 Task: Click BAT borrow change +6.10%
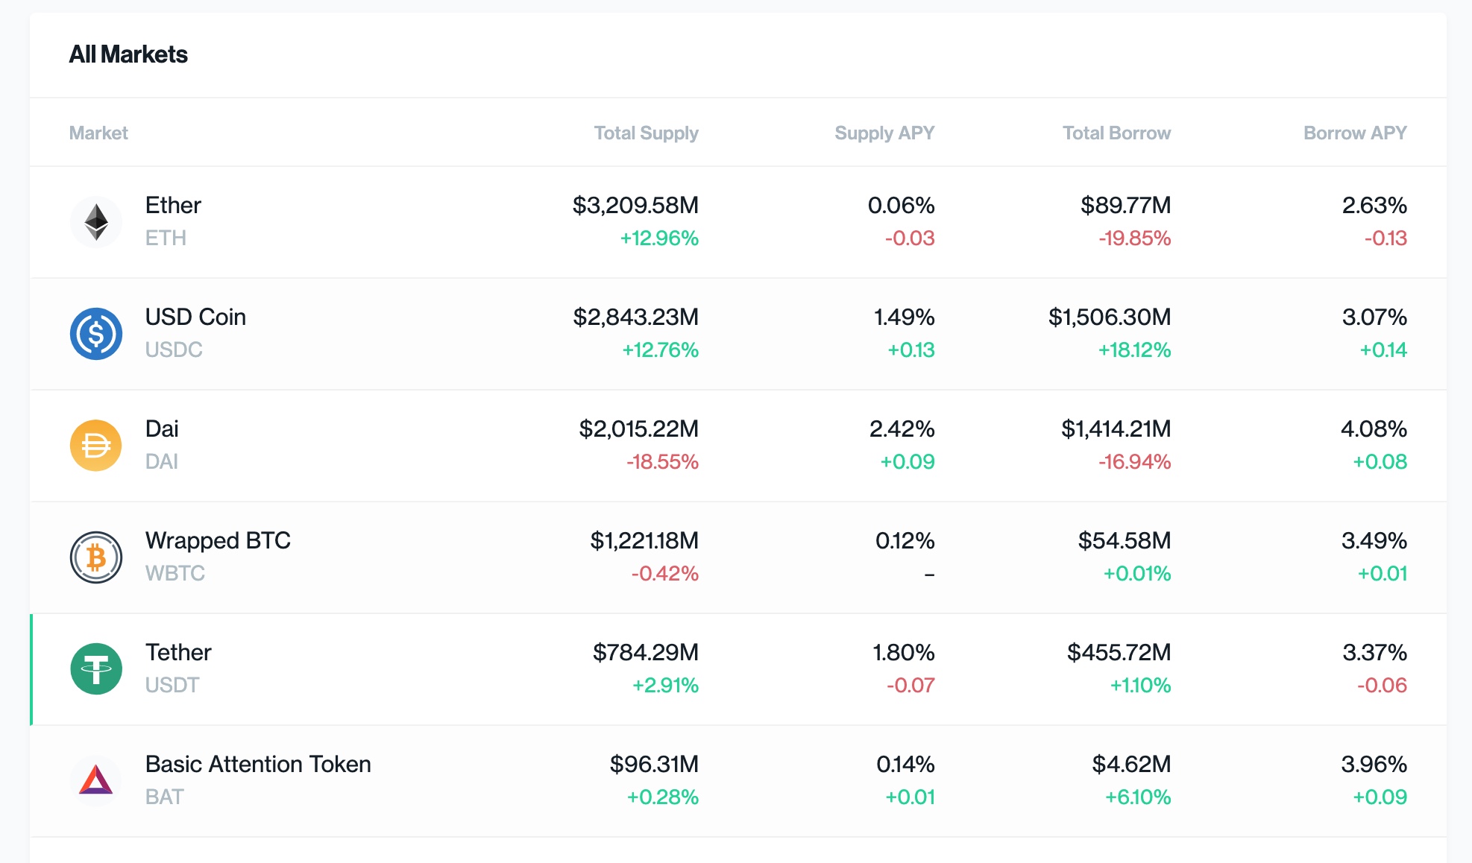point(1138,797)
